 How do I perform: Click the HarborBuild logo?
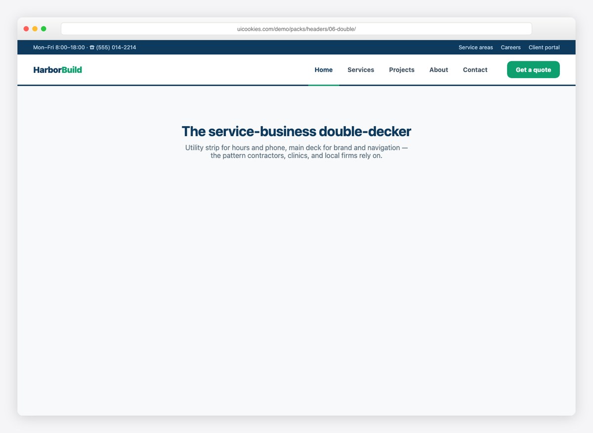pos(58,70)
